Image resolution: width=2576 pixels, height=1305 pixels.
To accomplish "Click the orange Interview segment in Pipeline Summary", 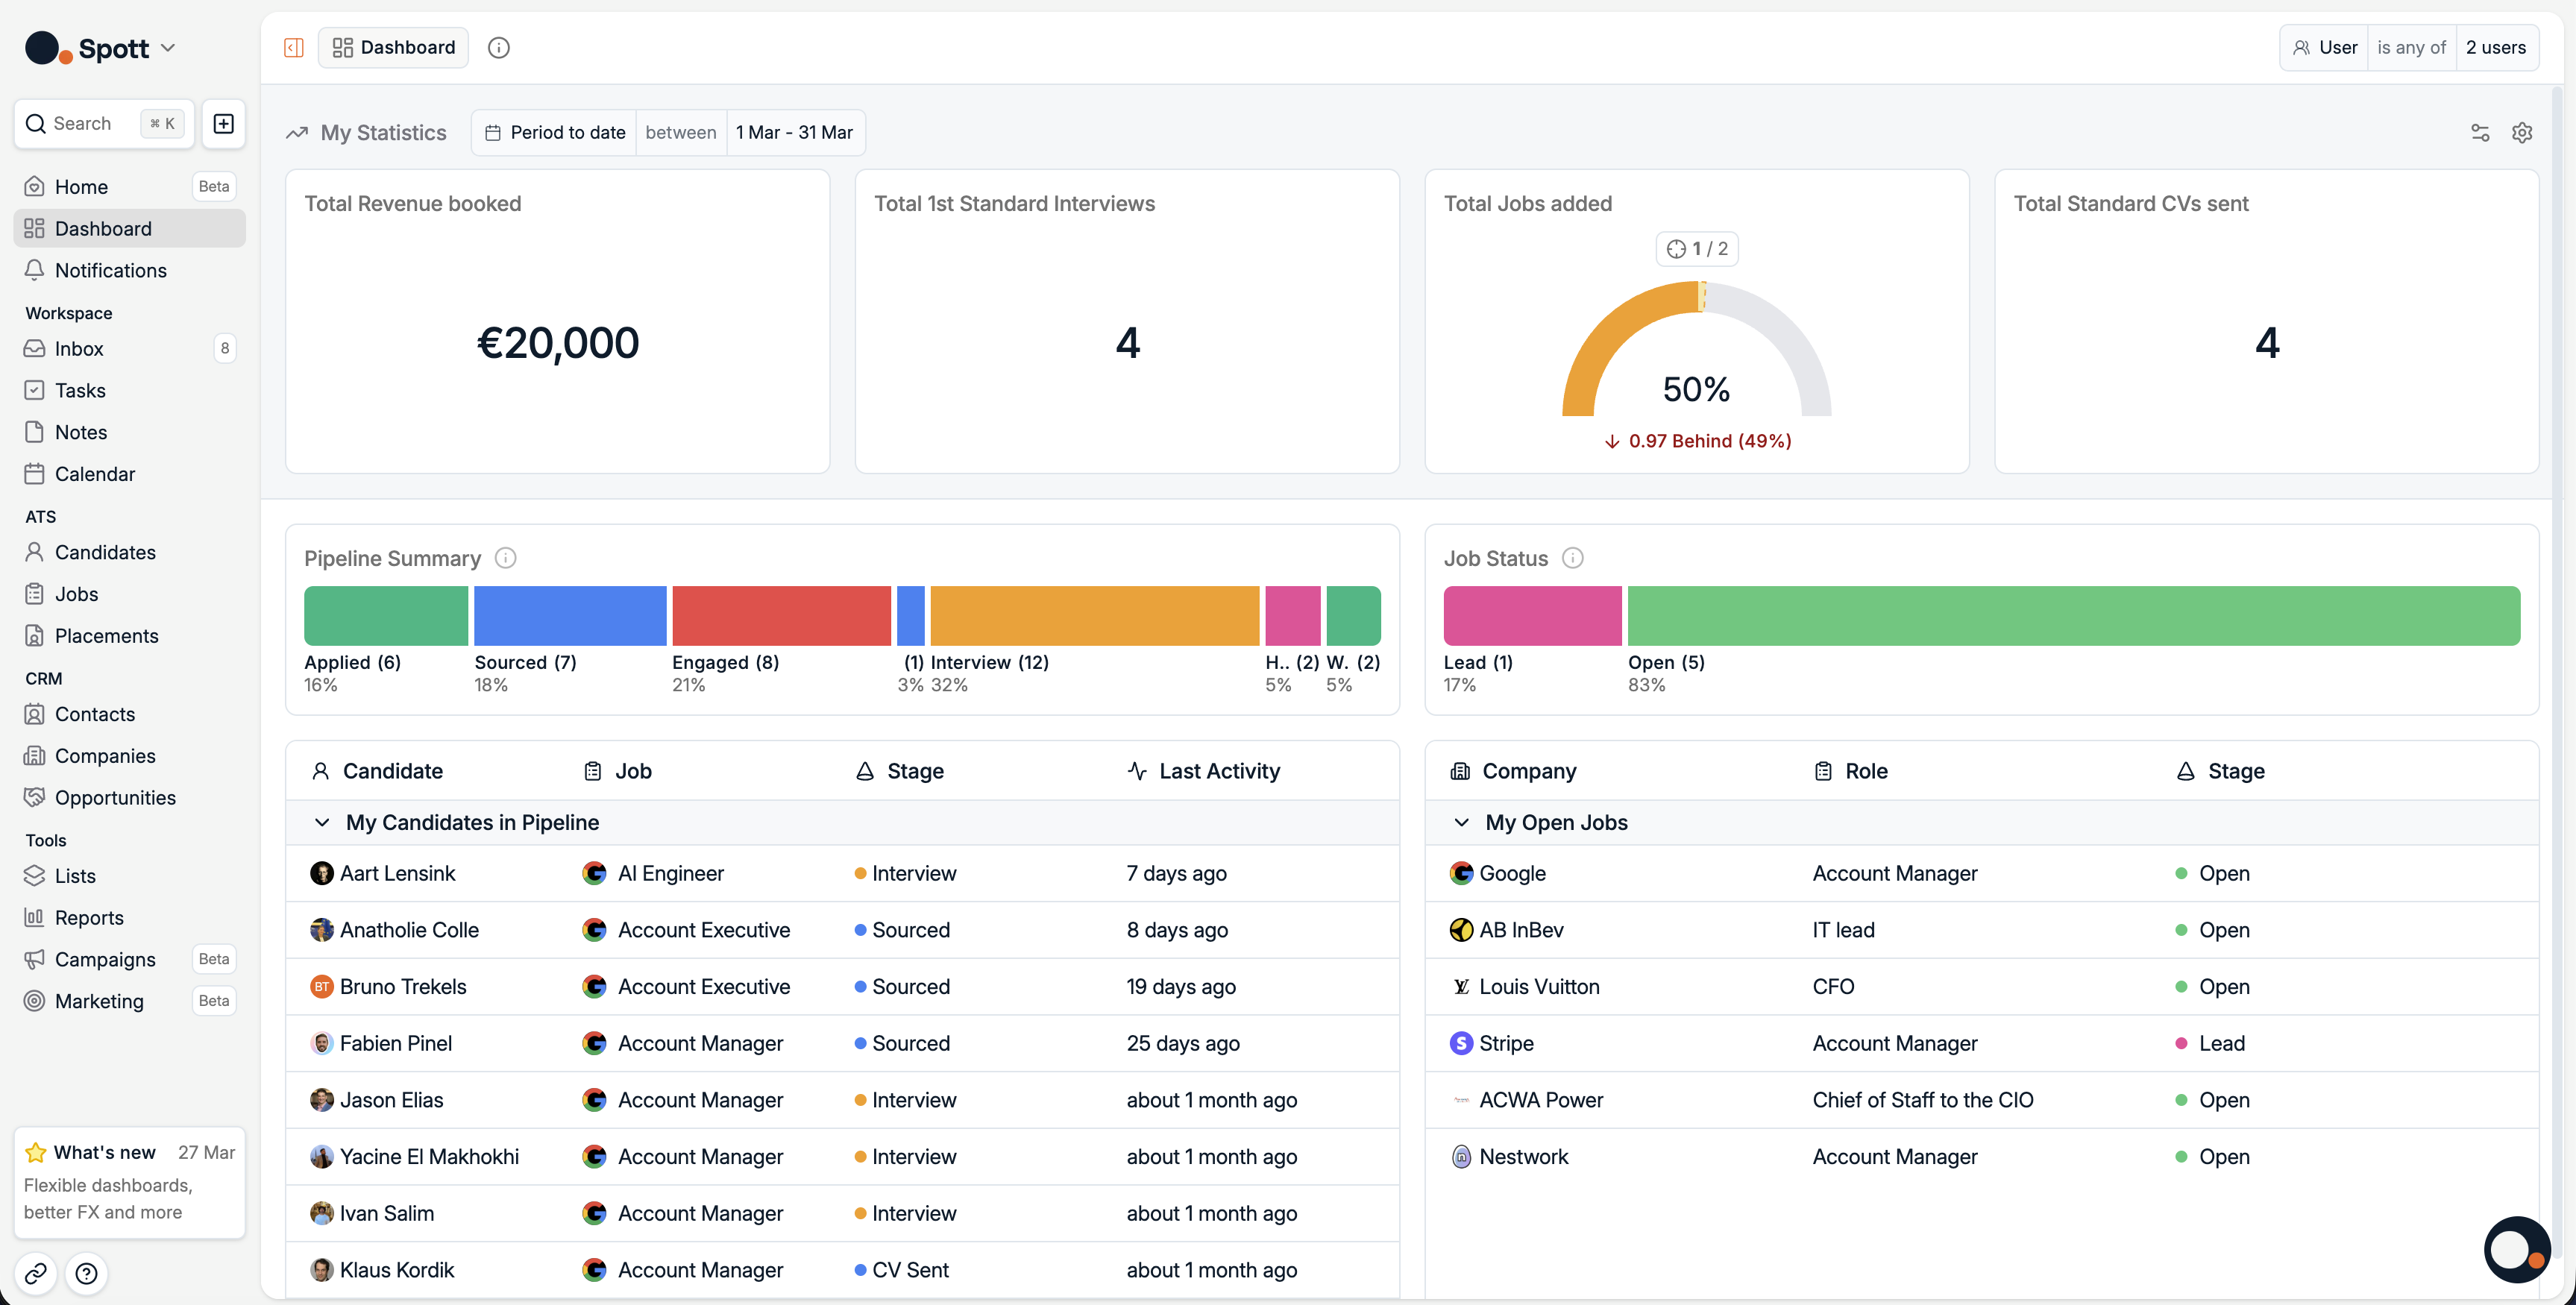I will [1093, 615].
